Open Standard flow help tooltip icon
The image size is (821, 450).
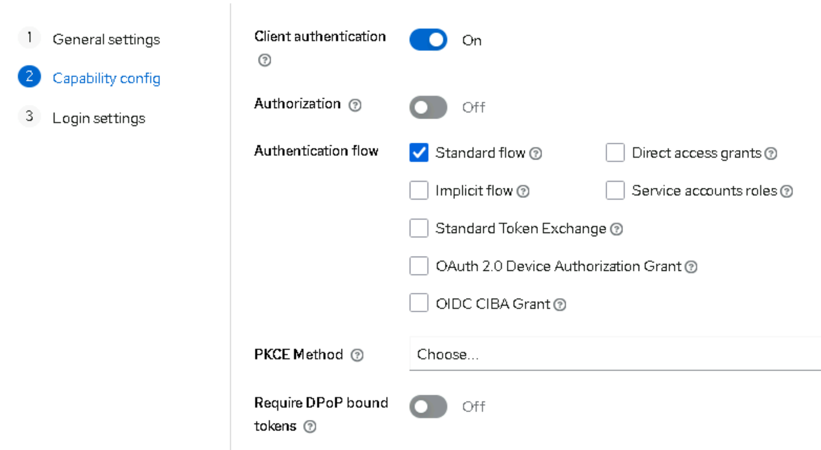[x=536, y=154]
